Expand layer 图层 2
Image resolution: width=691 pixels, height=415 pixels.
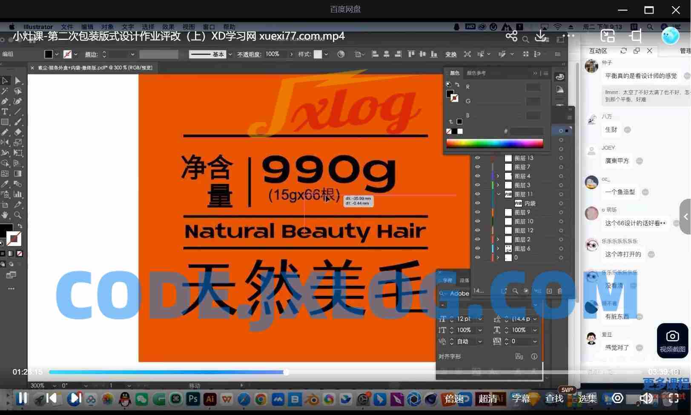click(x=498, y=239)
